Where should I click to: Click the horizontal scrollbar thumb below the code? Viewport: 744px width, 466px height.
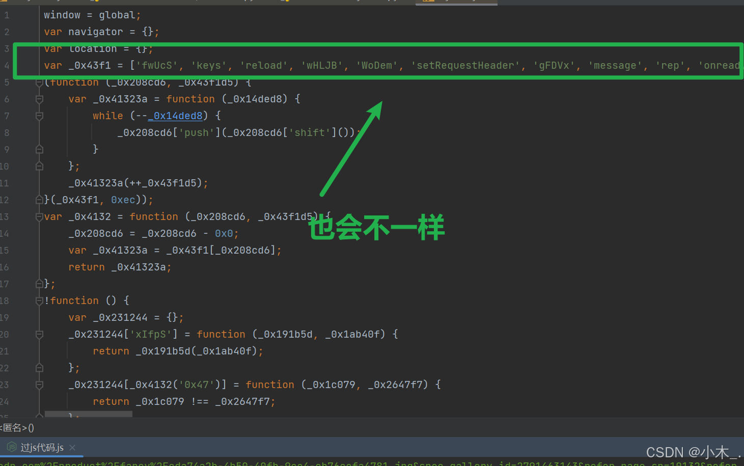coord(89,414)
